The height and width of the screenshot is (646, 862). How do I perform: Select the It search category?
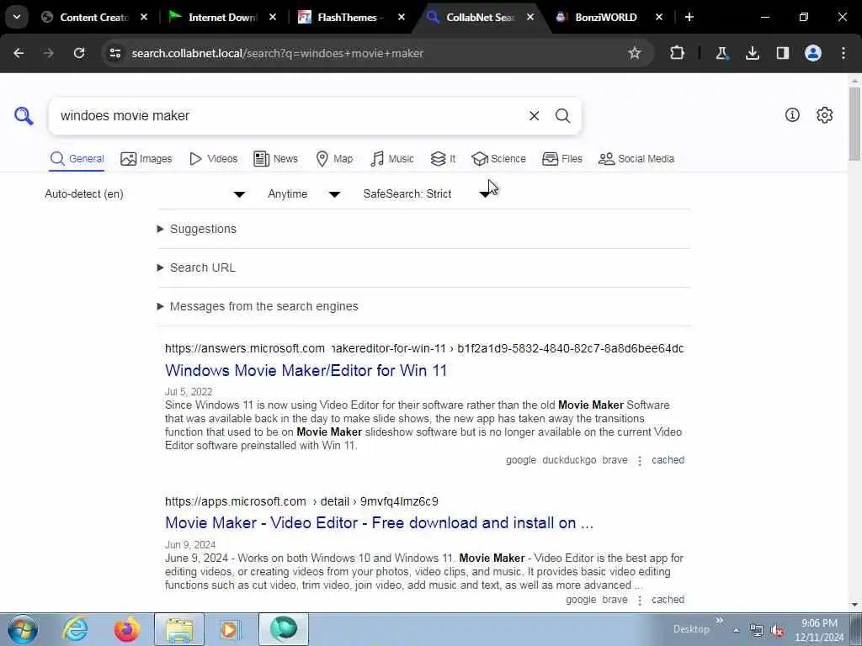[x=443, y=159]
